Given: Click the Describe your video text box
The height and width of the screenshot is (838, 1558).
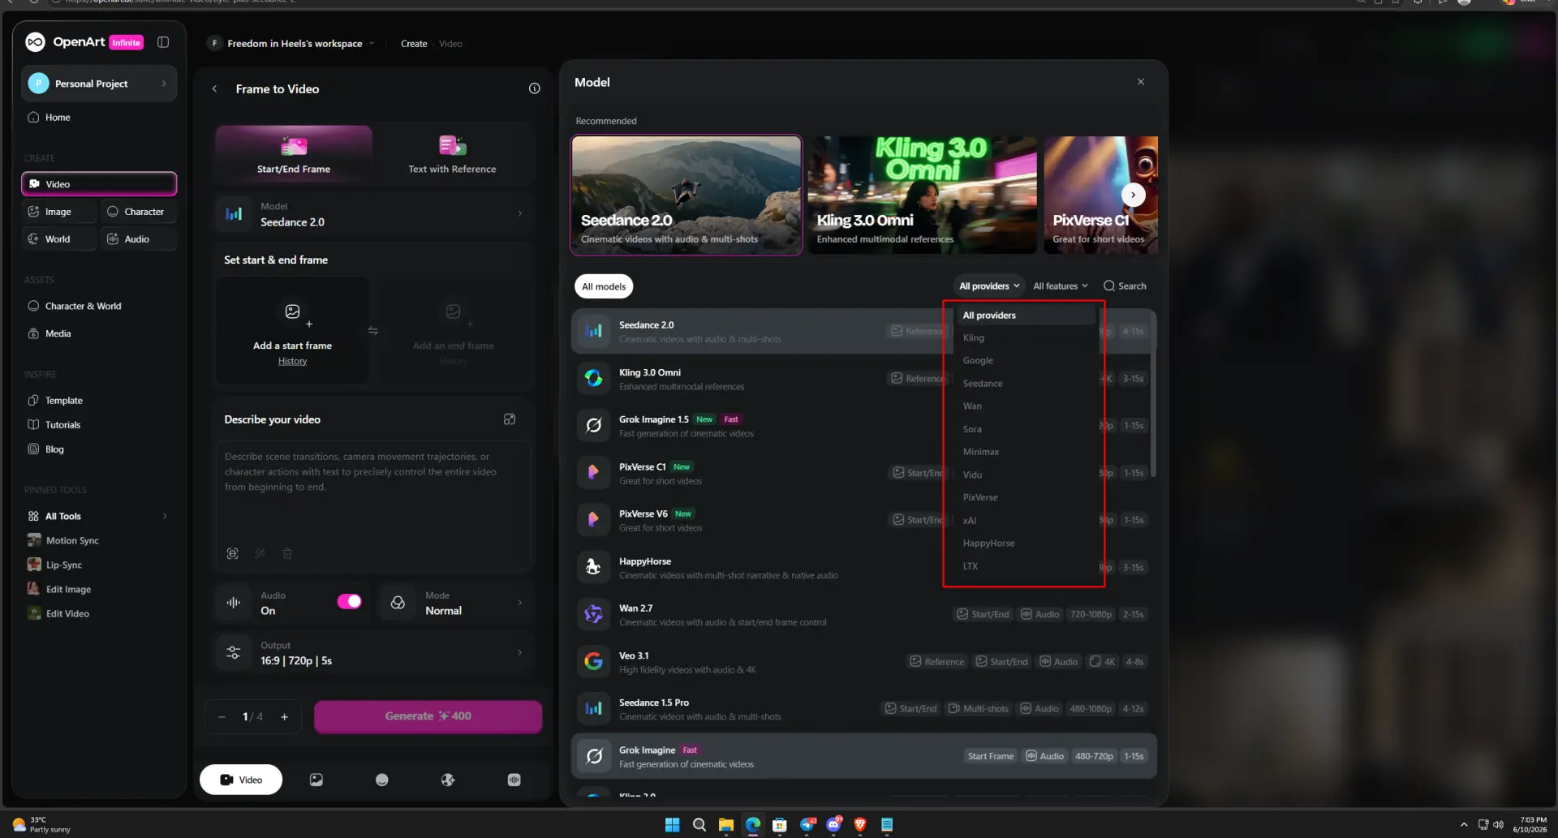Looking at the screenshot, I should [373, 505].
